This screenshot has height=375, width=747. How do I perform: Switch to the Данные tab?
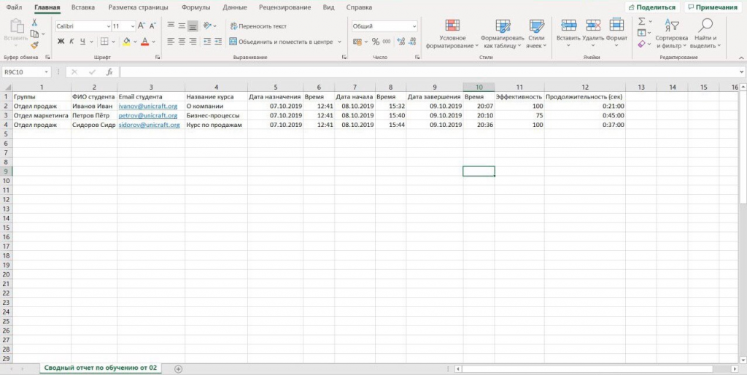[235, 7]
